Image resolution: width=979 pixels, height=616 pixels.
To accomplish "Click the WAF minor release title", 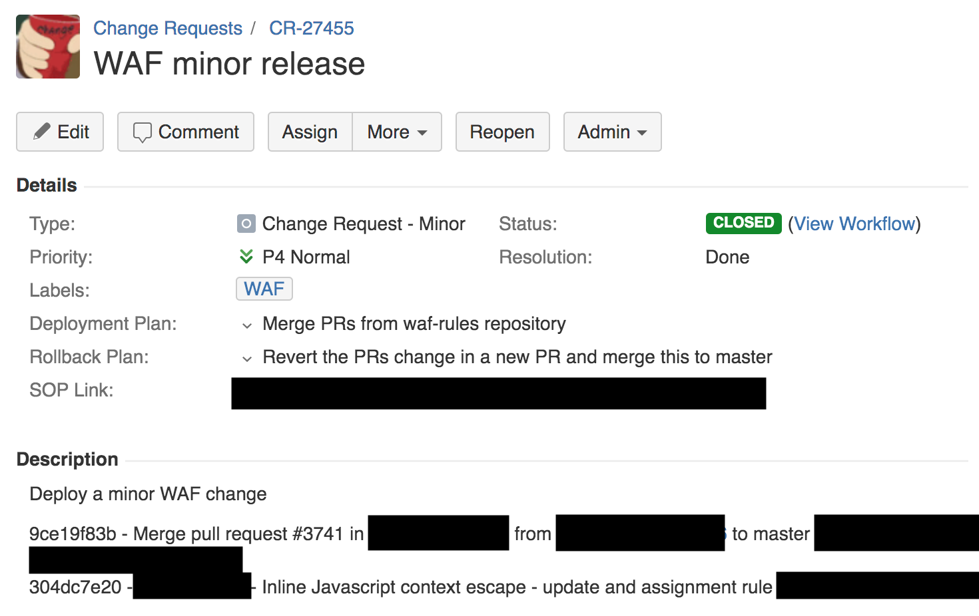I will [x=229, y=64].
